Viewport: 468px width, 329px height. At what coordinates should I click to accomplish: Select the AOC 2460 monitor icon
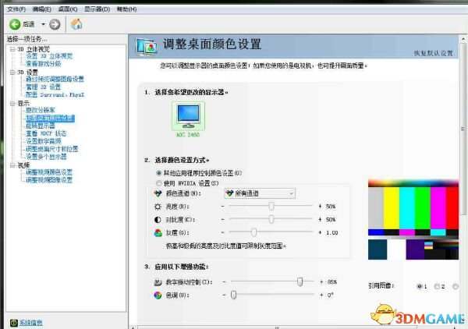pos(188,116)
